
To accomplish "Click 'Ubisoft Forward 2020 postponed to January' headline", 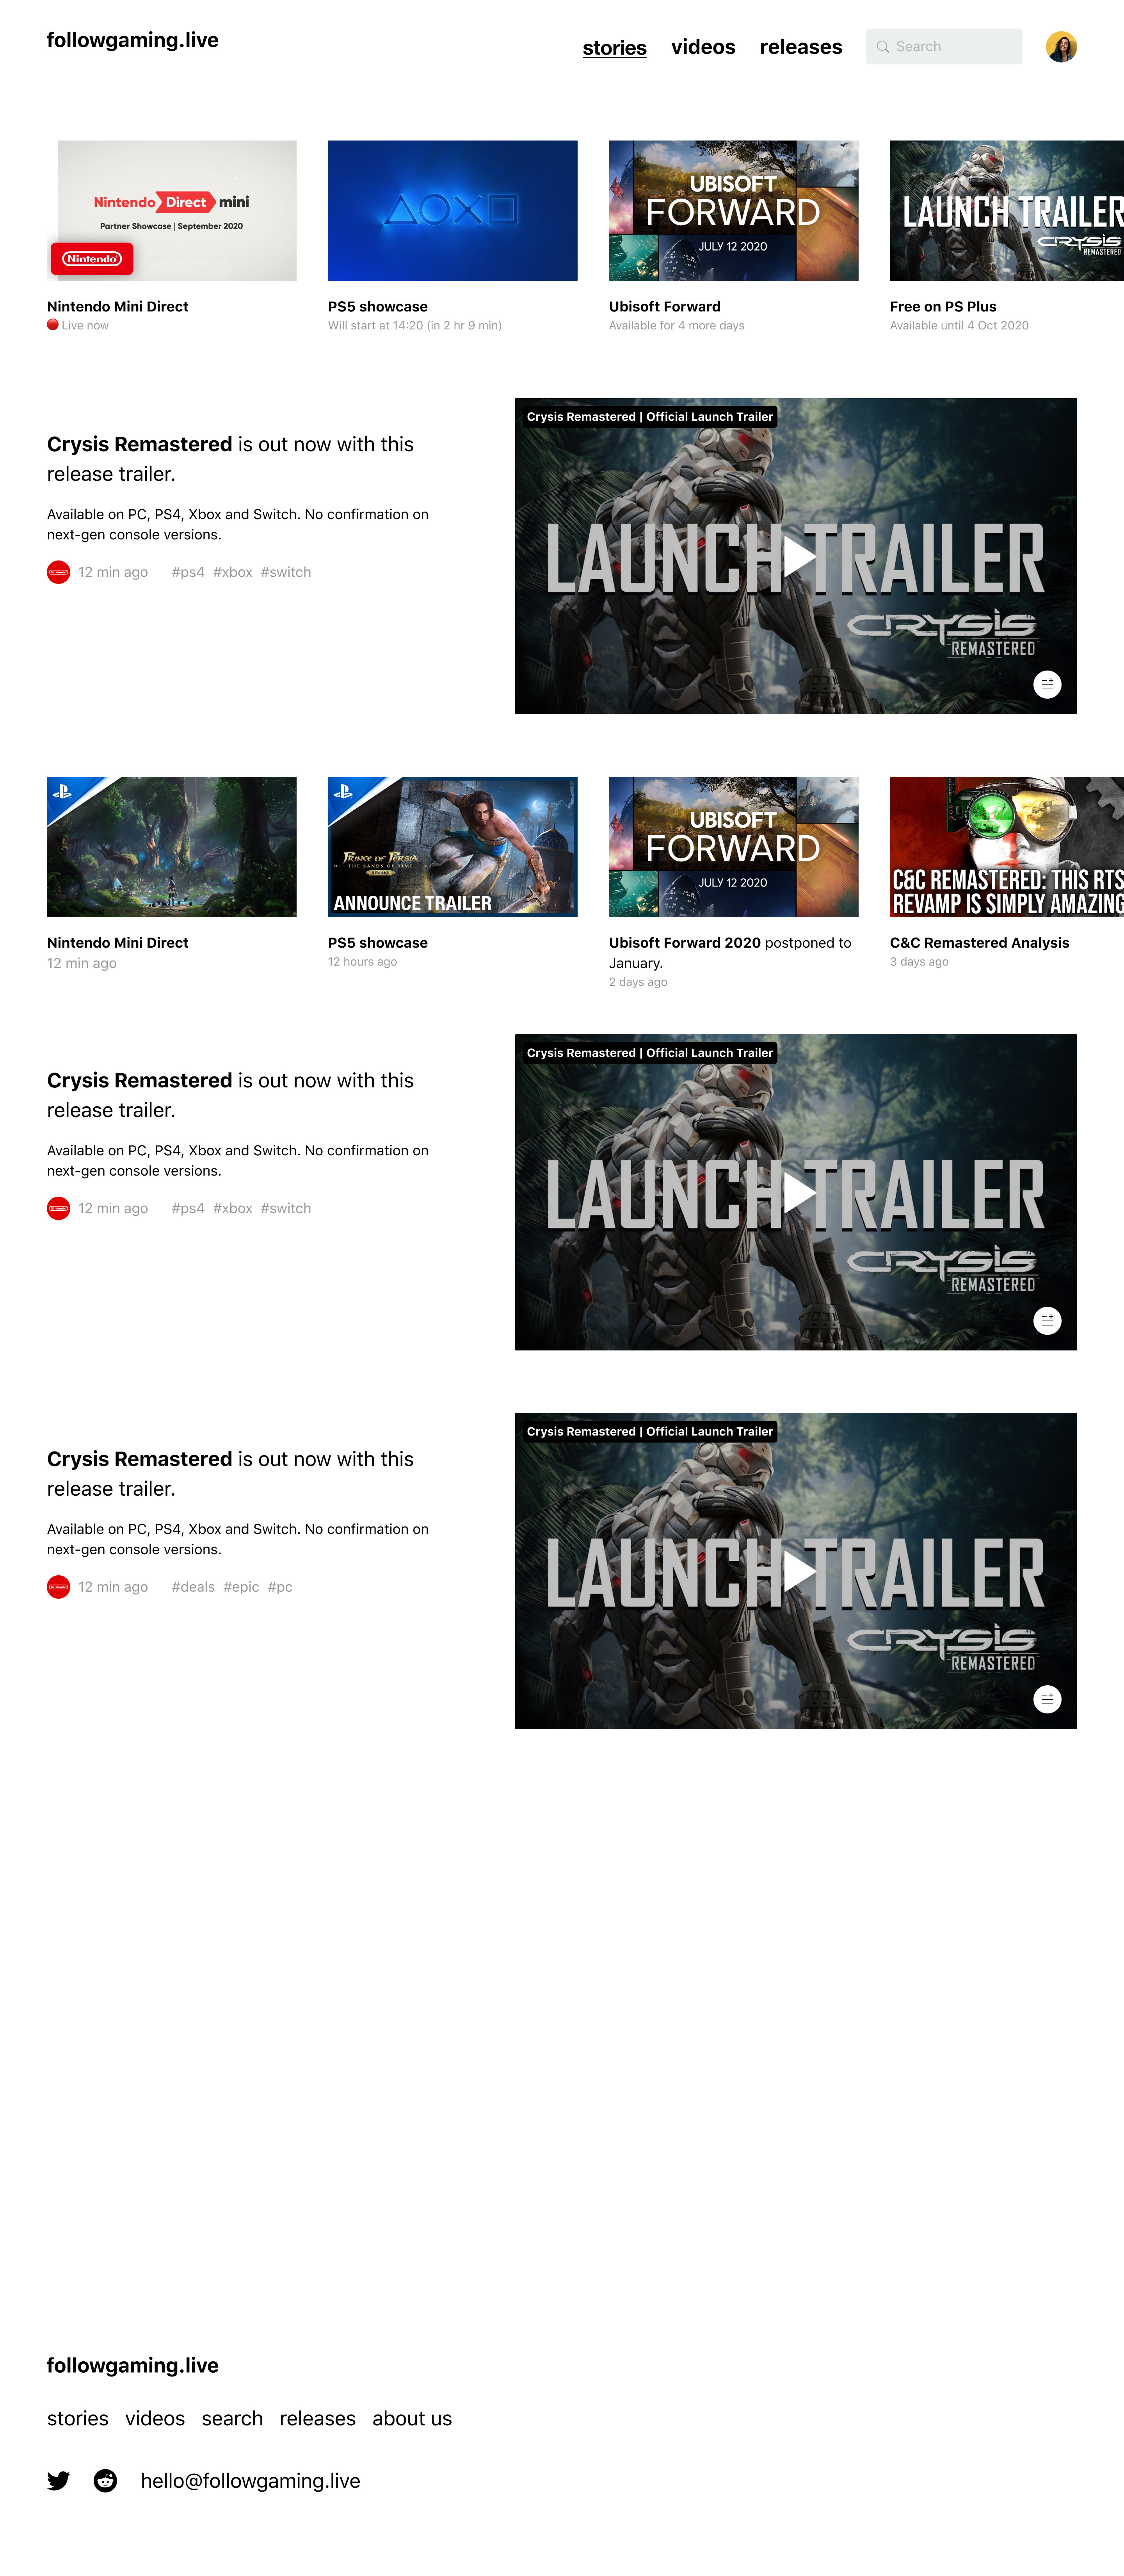I will pyautogui.click(x=730, y=953).
